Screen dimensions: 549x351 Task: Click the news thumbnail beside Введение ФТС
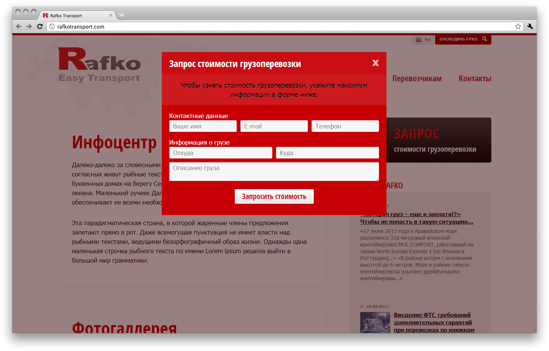tap(375, 323)
